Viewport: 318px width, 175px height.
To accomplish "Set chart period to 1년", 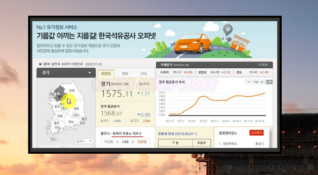I will pos(269,82).
